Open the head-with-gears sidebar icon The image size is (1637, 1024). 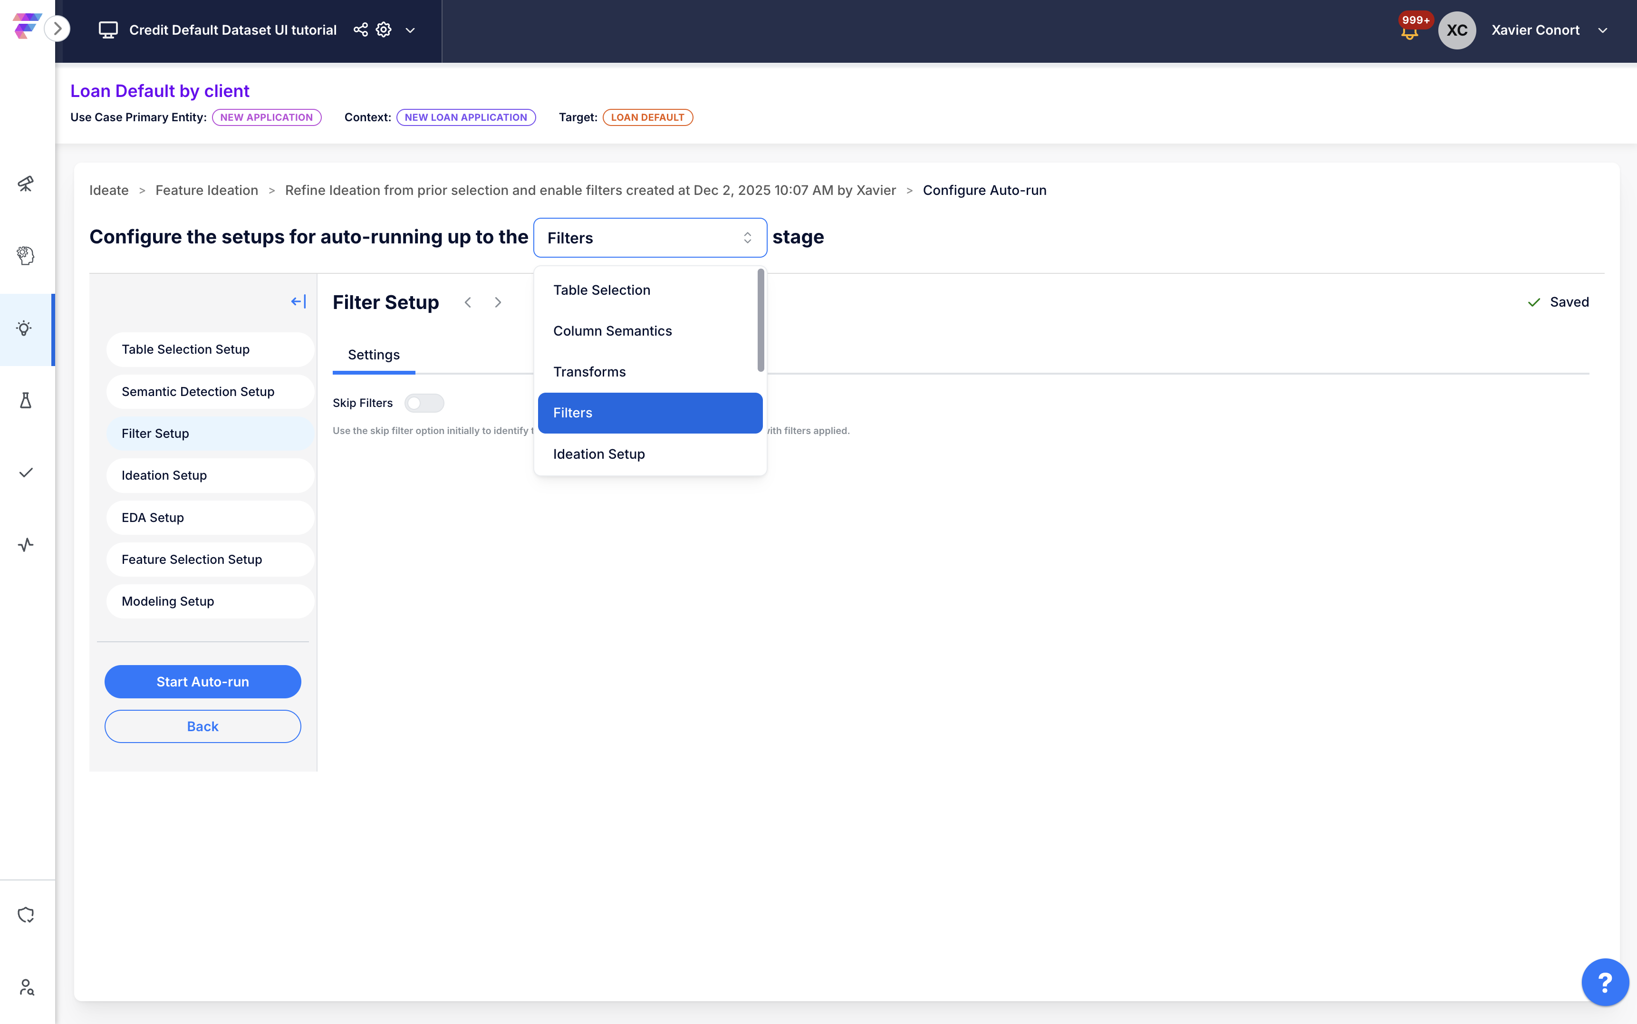pyautogui.click(x=26, y=255)
